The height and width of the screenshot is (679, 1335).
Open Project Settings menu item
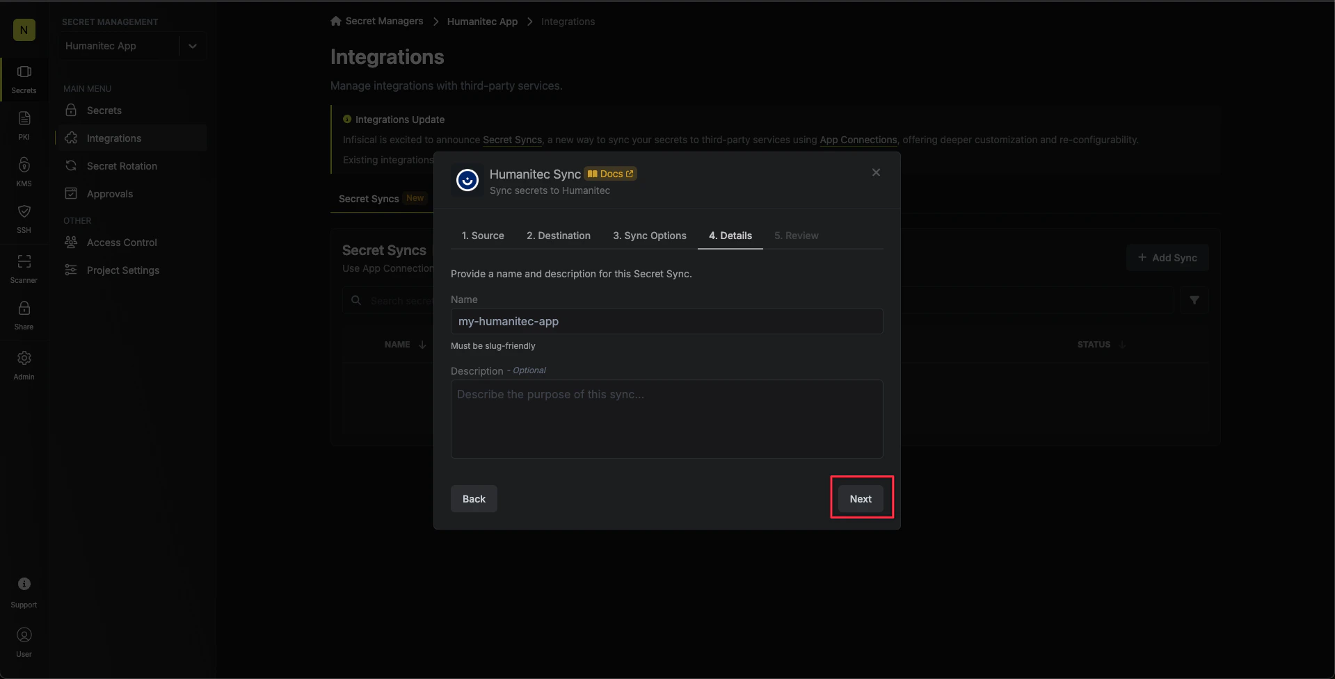(131, 270)
